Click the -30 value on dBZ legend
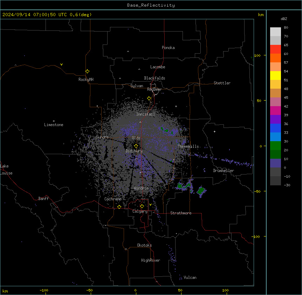The width and height of the screenshot is (302, 295). tap(287, 185)
